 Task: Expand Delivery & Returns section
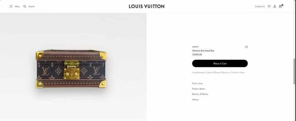tap(200, 94)
